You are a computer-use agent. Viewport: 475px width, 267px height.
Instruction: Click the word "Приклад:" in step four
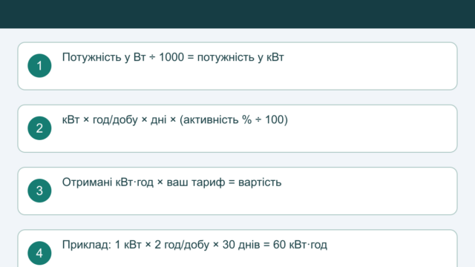87,245
